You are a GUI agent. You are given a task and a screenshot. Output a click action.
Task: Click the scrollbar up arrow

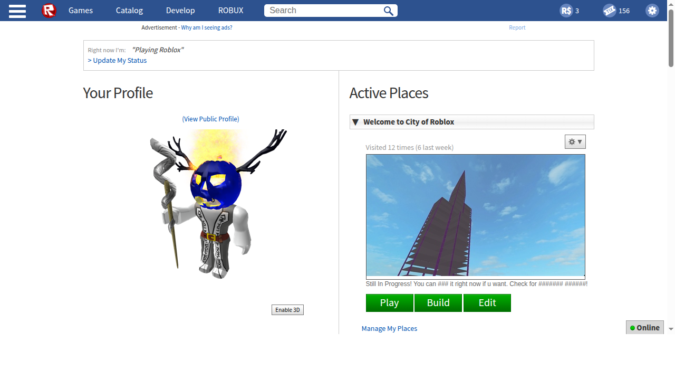pos(671,4)
